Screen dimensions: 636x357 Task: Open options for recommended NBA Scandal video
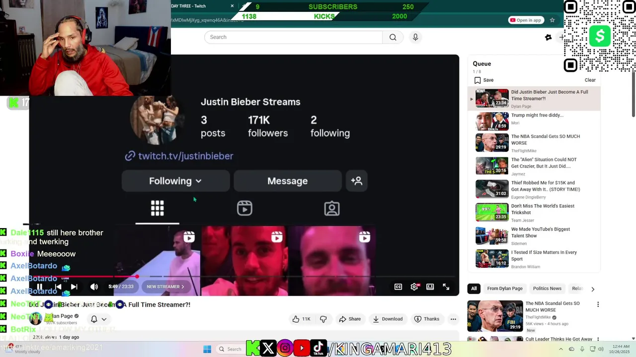(598, 304)
